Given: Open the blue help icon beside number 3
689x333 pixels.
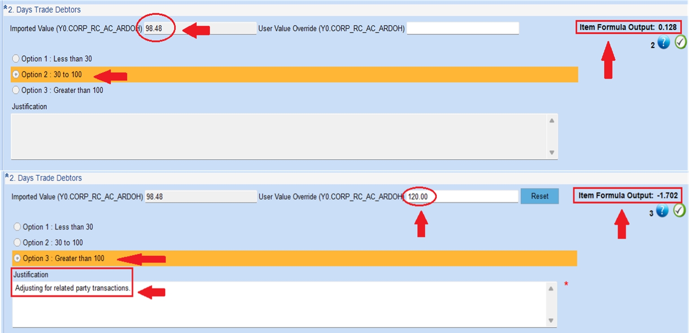Looking at the screenshot, I should coord(662,211).
